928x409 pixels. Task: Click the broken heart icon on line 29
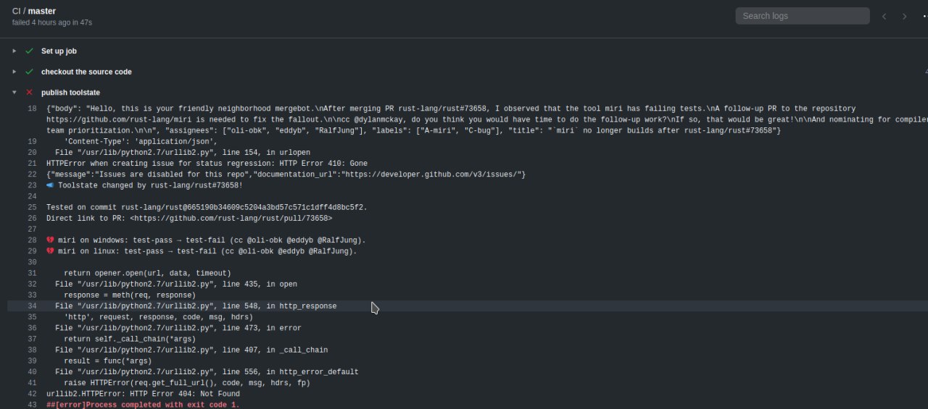click(x=51, y=251)
